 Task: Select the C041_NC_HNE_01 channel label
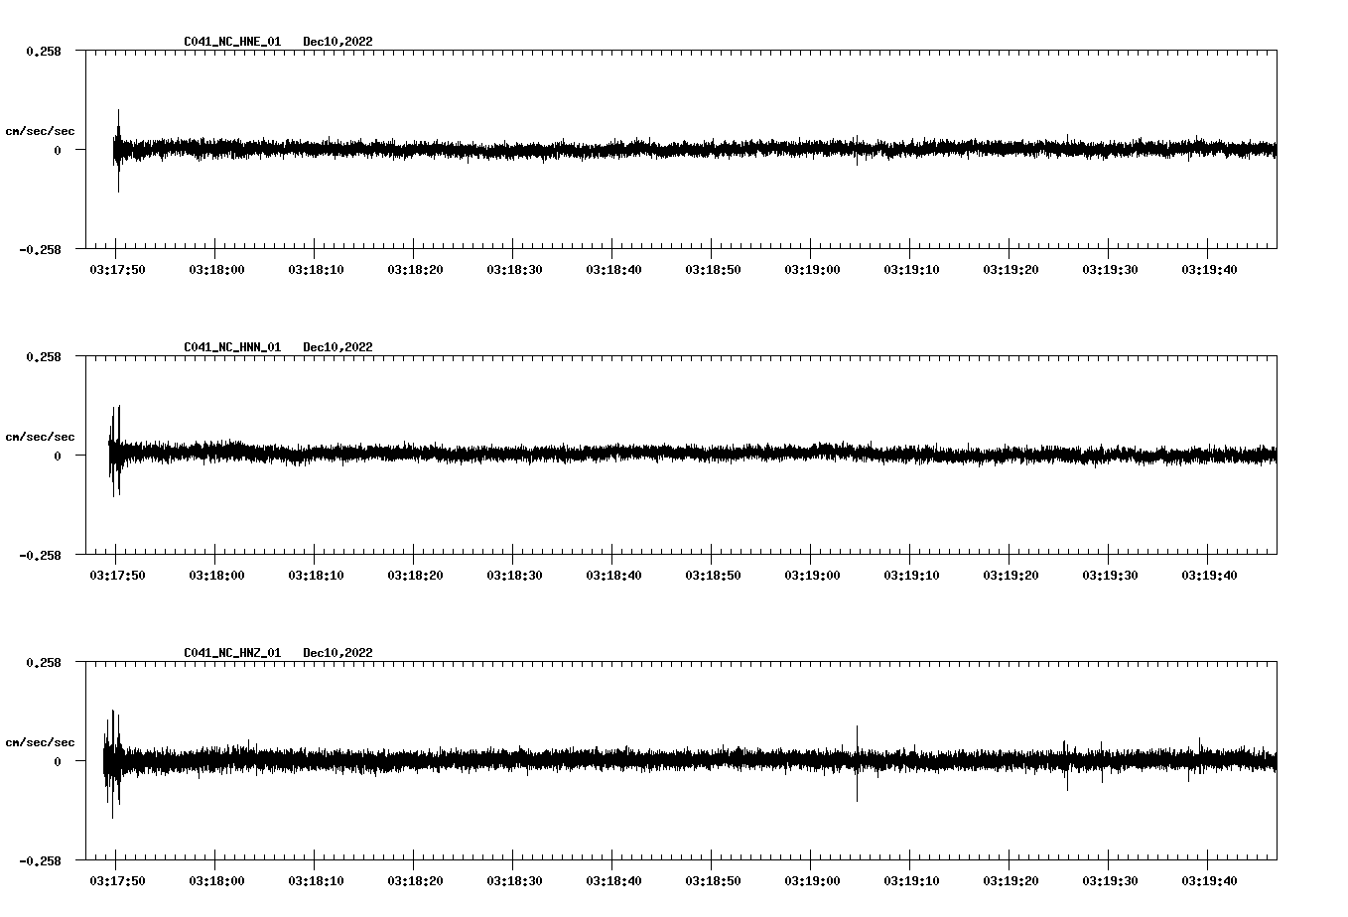230,43
